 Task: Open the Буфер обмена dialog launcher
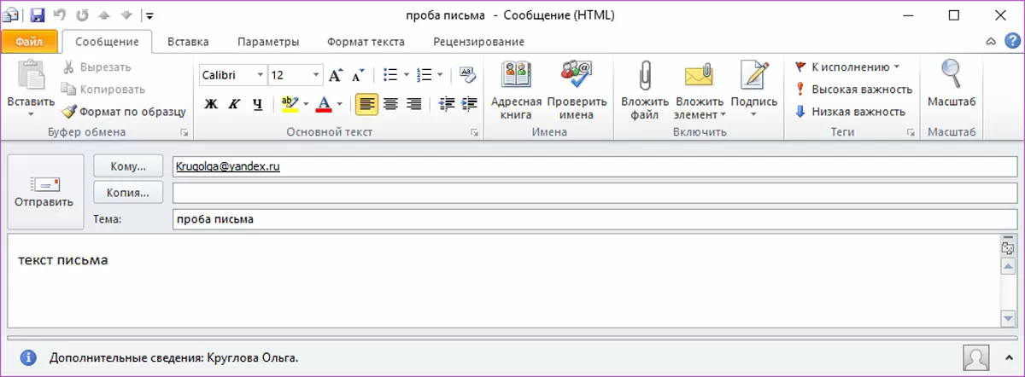pyautogui.click(x=184, y=132)
